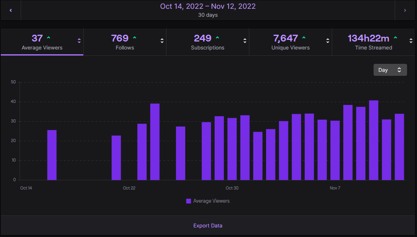The image size is (417, 237).
Task: Open metric selector arrows on Average Viewers
Action: point(79,41)
